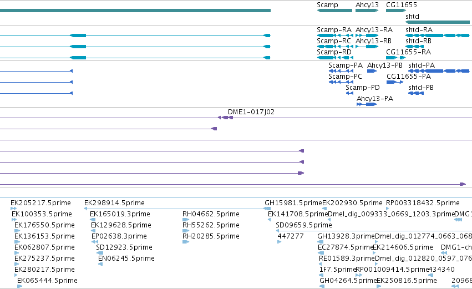Viewport: 472px width, 289px height.
Task: Click the GH13928.3prime EST label
Action: [346, 236]
